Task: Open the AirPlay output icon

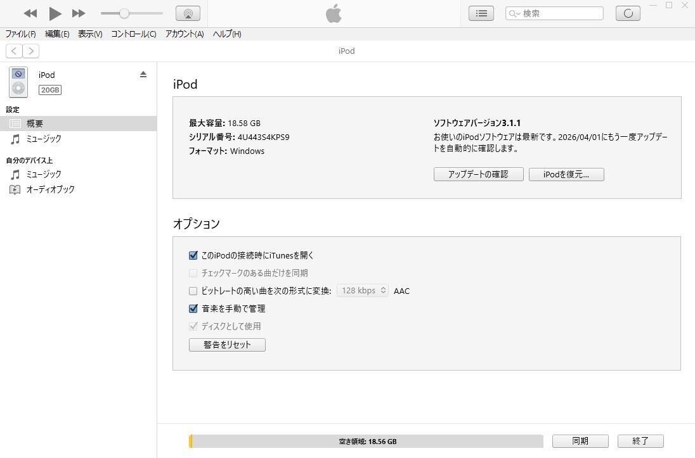Action: coord(187,13)
